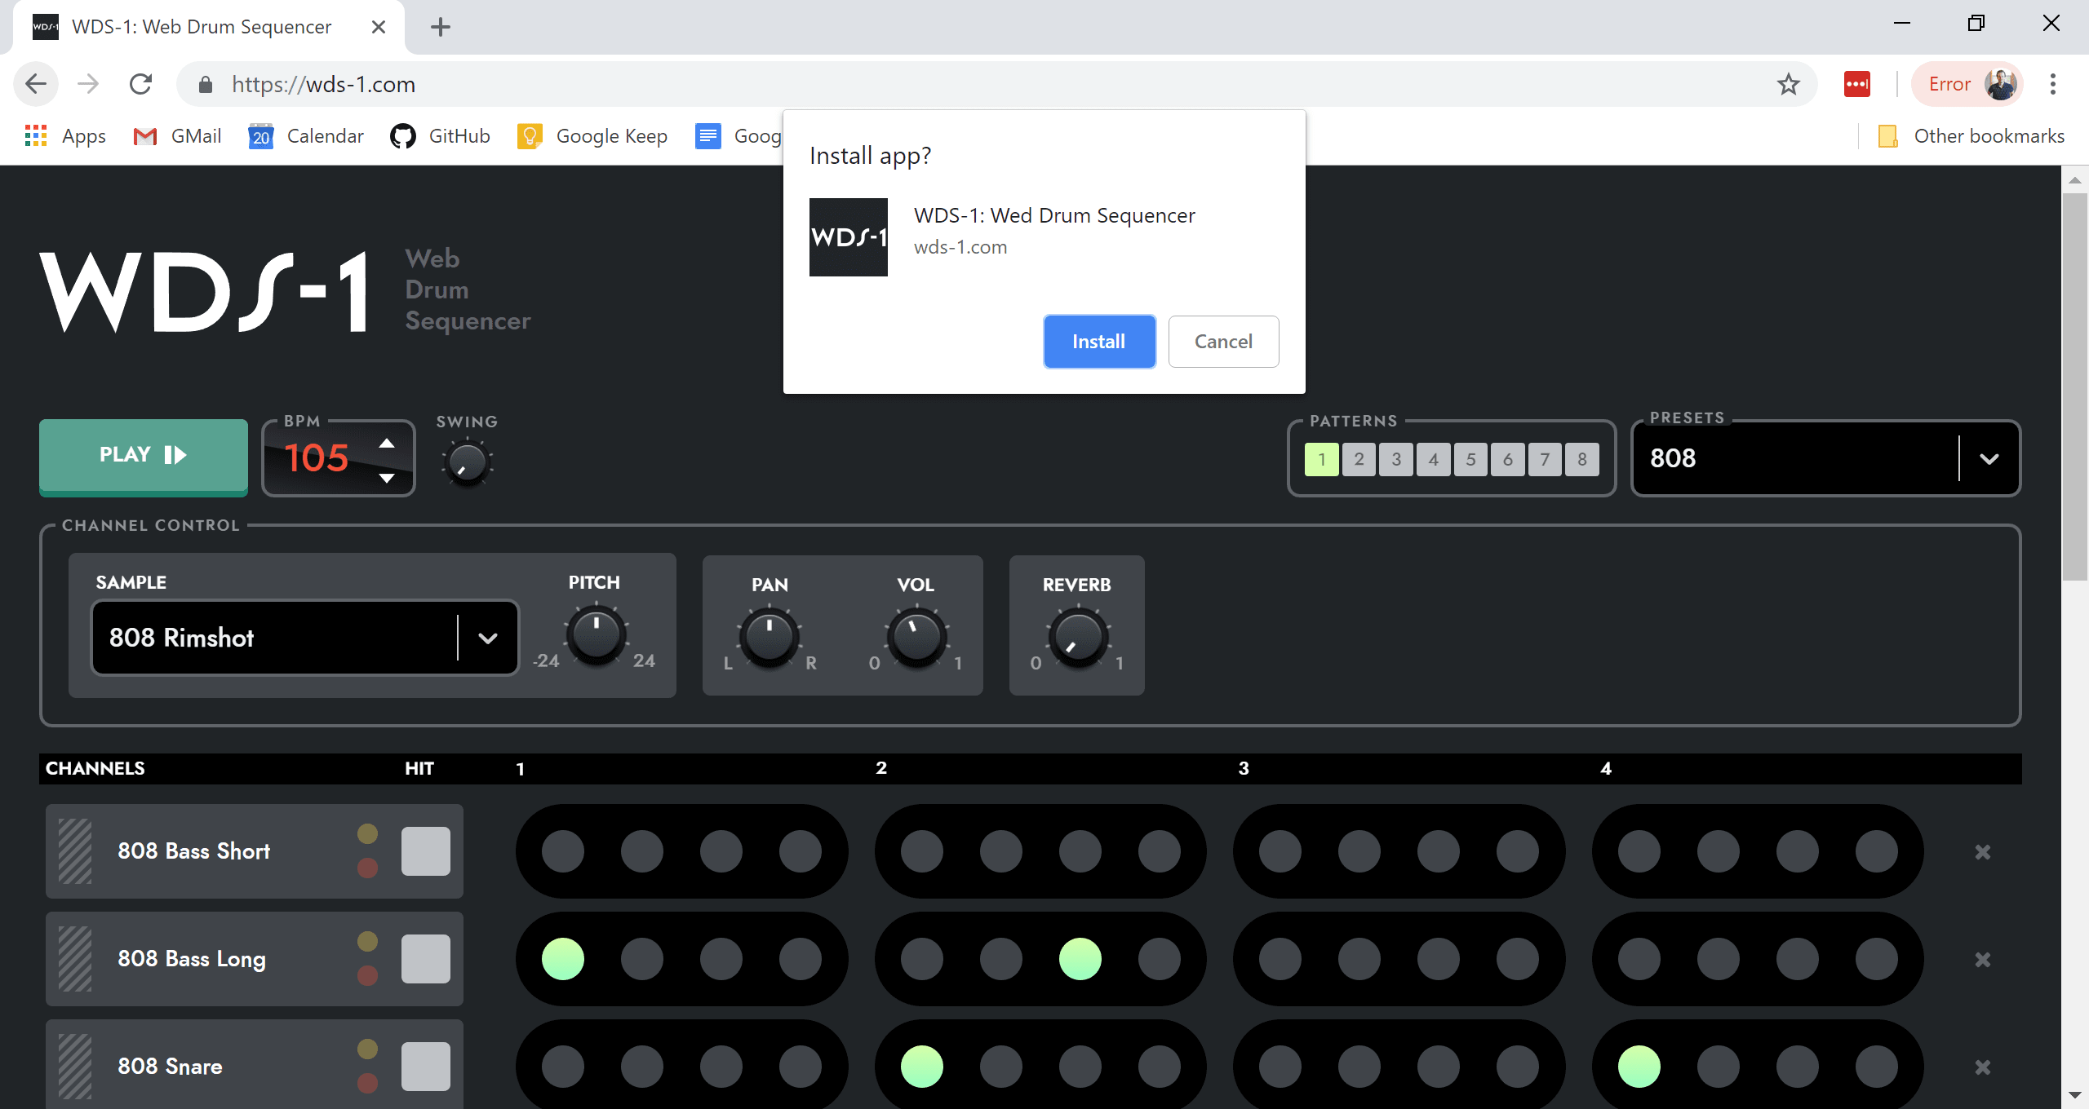The image size is (2089, 1109).
Task: Open a new browser tab
Action: click(441, 27)
